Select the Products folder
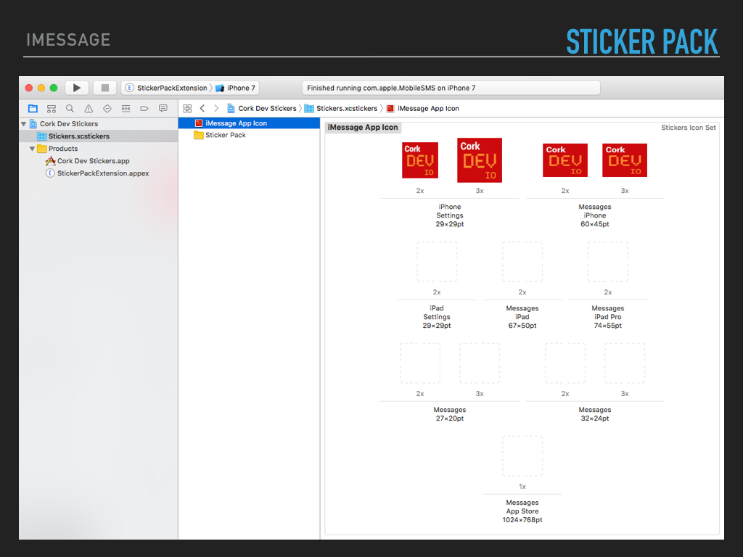 pos(99,149)
